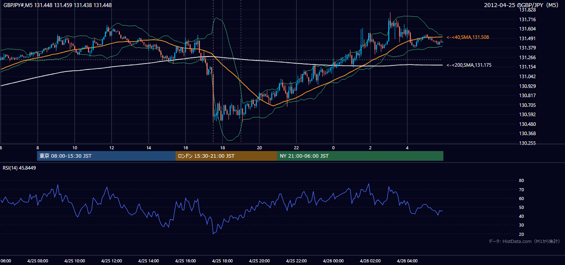Image resolution: width=565 pixels, height=265 pixels.
Task: Click price axis value 130.255
Action: click(527, 143)
